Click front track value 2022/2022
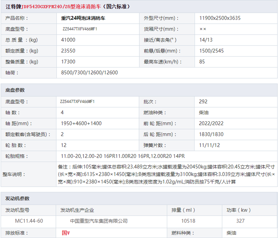 click(x=211, y=123)
